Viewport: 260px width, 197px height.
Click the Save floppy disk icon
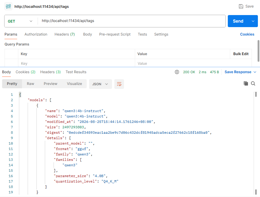click(241, 6)
